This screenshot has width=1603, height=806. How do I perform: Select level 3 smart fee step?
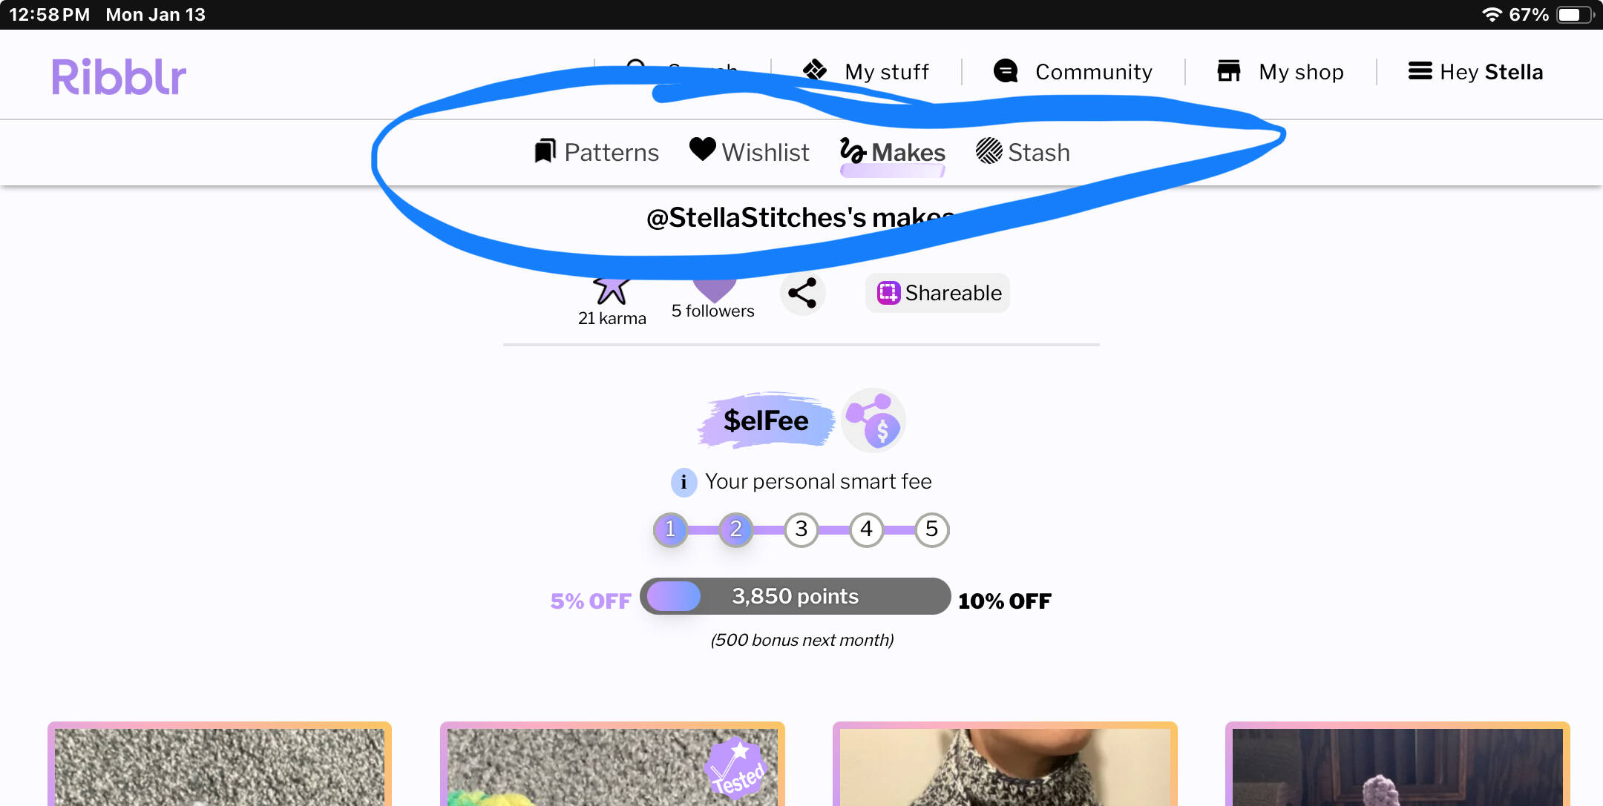coord(801,529)
